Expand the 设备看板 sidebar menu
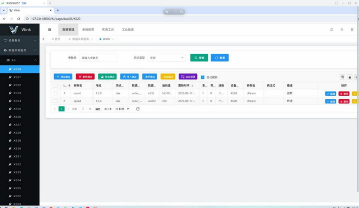Viewport: 359px width, 208px height. pos(20,41)
